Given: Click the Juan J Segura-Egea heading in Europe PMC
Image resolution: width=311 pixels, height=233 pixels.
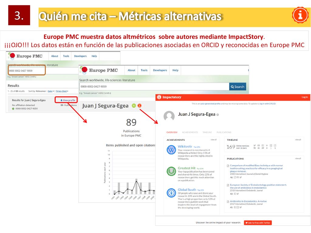Looking at the screenshot, I should pyautogui.click(x=105, y=106).
